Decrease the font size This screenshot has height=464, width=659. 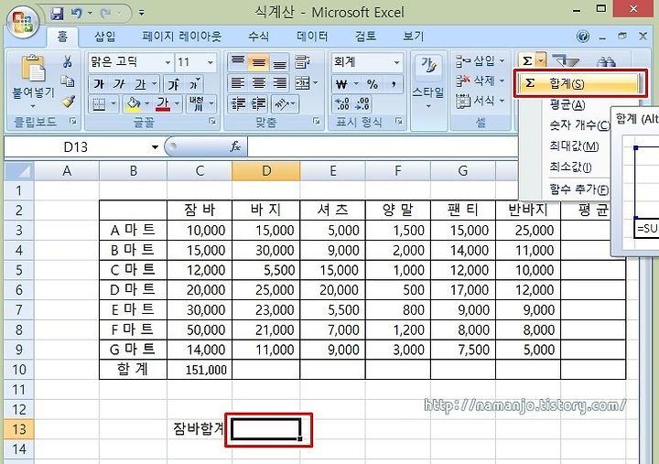coord(194,84)
